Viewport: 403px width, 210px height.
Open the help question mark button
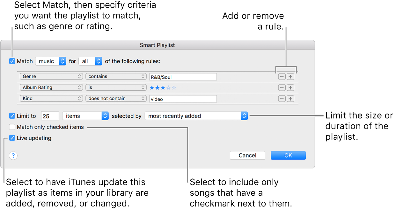(13, 156)
